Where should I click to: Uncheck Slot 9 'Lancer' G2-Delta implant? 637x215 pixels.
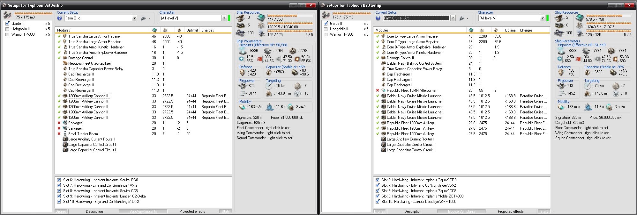tap(59, 196)
